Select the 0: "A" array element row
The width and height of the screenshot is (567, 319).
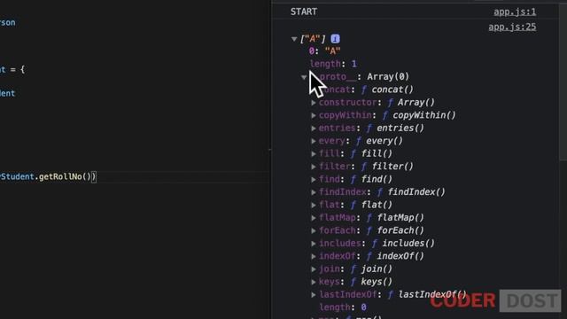point(324,51)
